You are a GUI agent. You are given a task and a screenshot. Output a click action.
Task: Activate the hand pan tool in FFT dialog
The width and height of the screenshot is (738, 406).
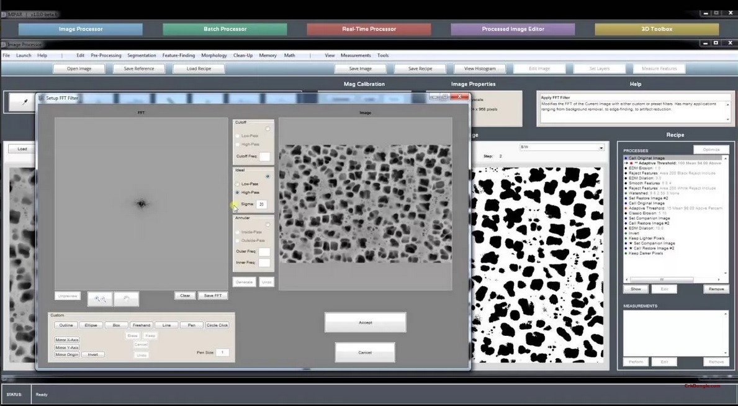pos(126,299)
